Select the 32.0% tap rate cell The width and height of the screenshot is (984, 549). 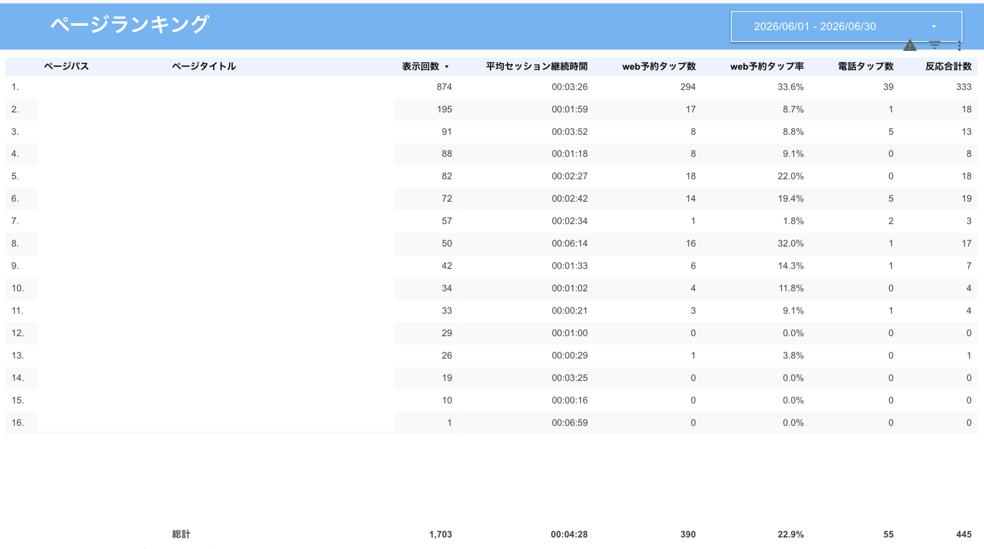coord(790,243)
